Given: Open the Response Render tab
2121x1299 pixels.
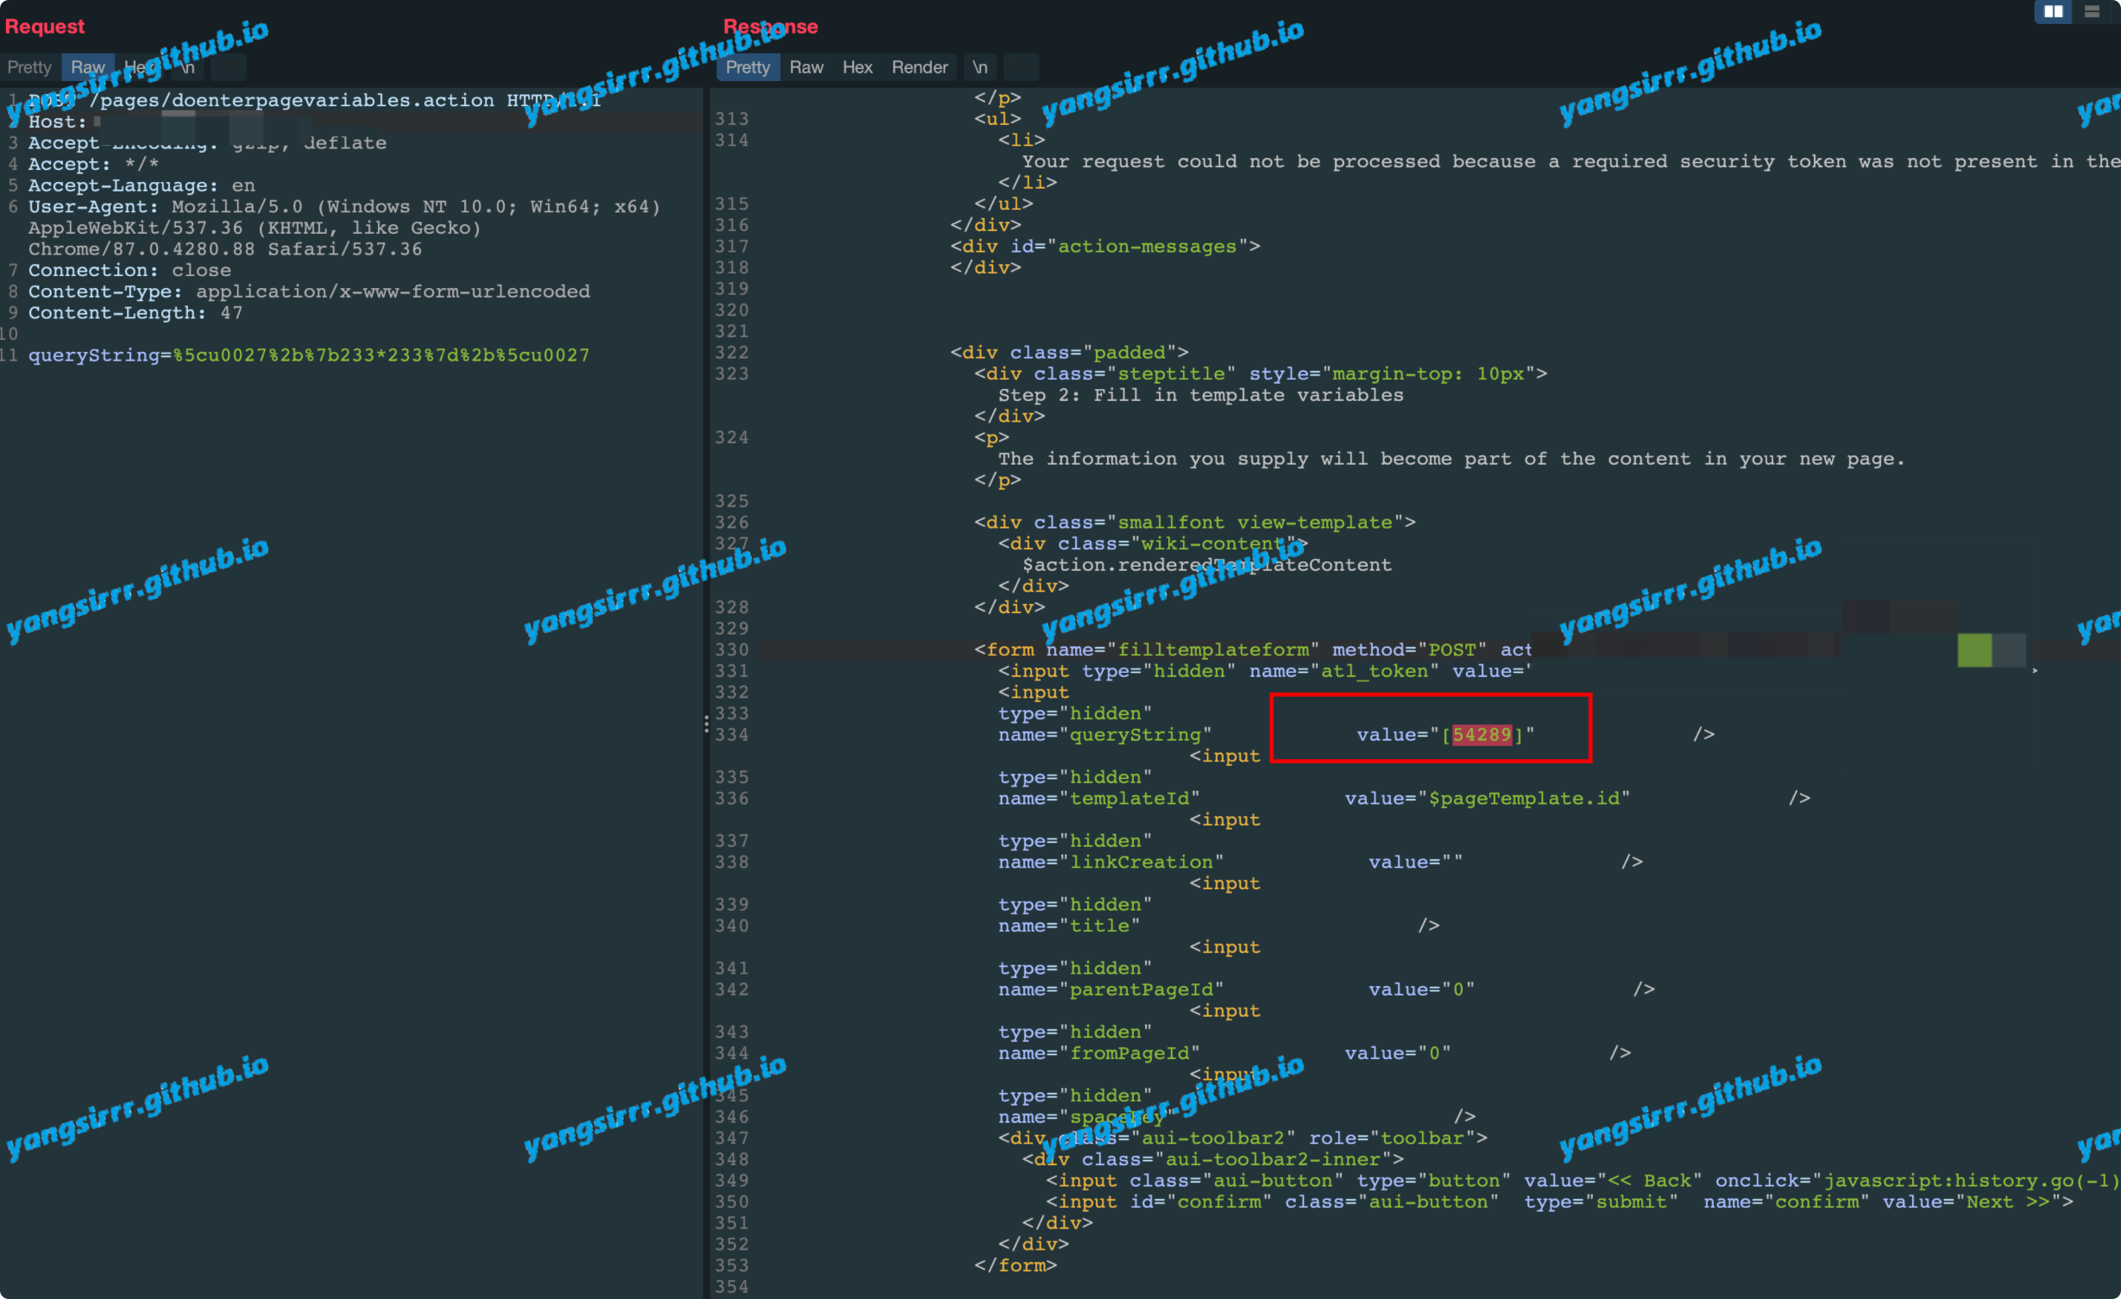Looking at the screenshot, I should 919,67.
